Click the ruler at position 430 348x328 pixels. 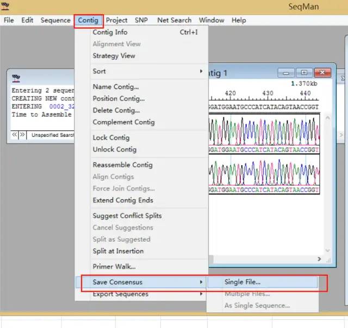pos(268,93)
